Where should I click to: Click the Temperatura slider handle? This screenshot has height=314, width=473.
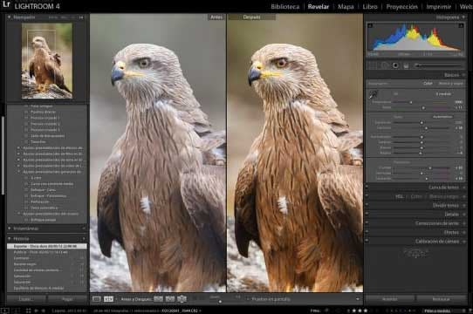click(x=410, y=102)
